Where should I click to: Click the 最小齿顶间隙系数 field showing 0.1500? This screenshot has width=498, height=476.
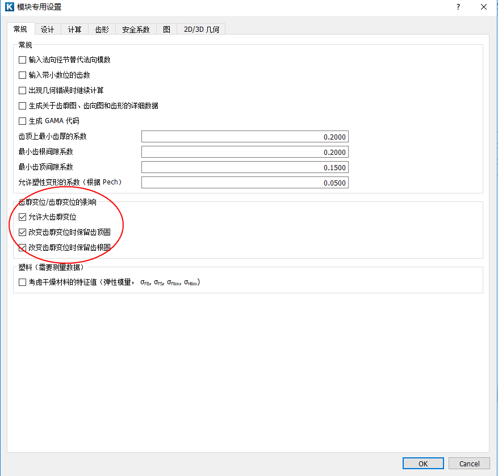click(x=244, y=167)
